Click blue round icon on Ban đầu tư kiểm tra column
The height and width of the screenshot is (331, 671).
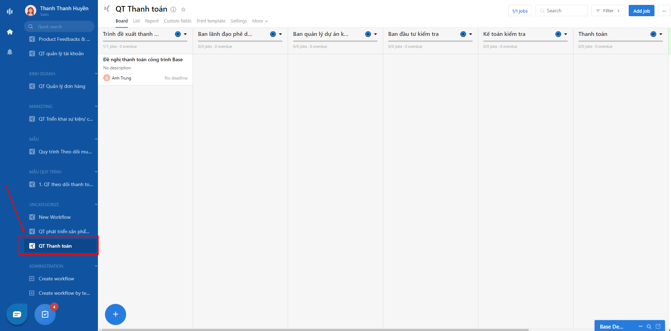coord(463,34)
